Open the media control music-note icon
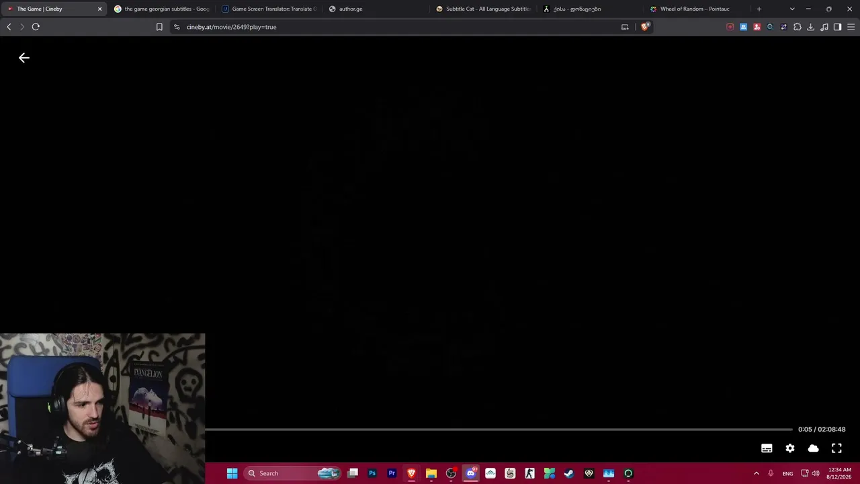This screenshot has height=484, width=860. (824, 27)
